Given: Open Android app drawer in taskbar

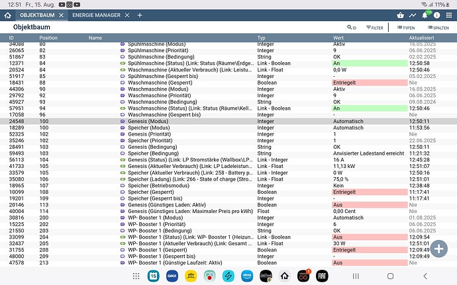Looking at the screenshot, I should point(136,276).
